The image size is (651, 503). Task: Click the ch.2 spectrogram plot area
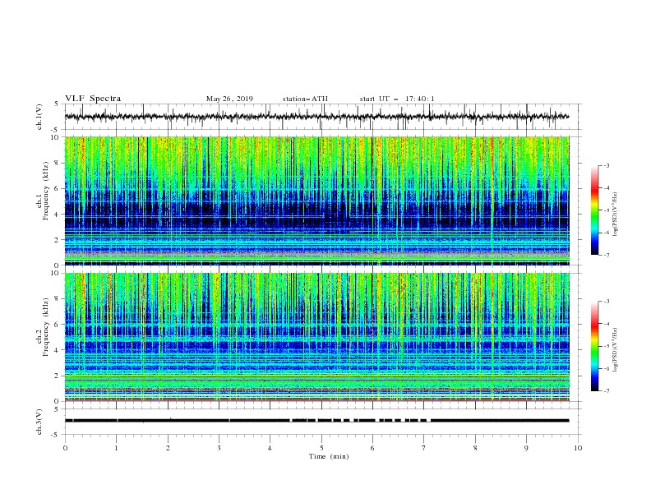(316, 337)
